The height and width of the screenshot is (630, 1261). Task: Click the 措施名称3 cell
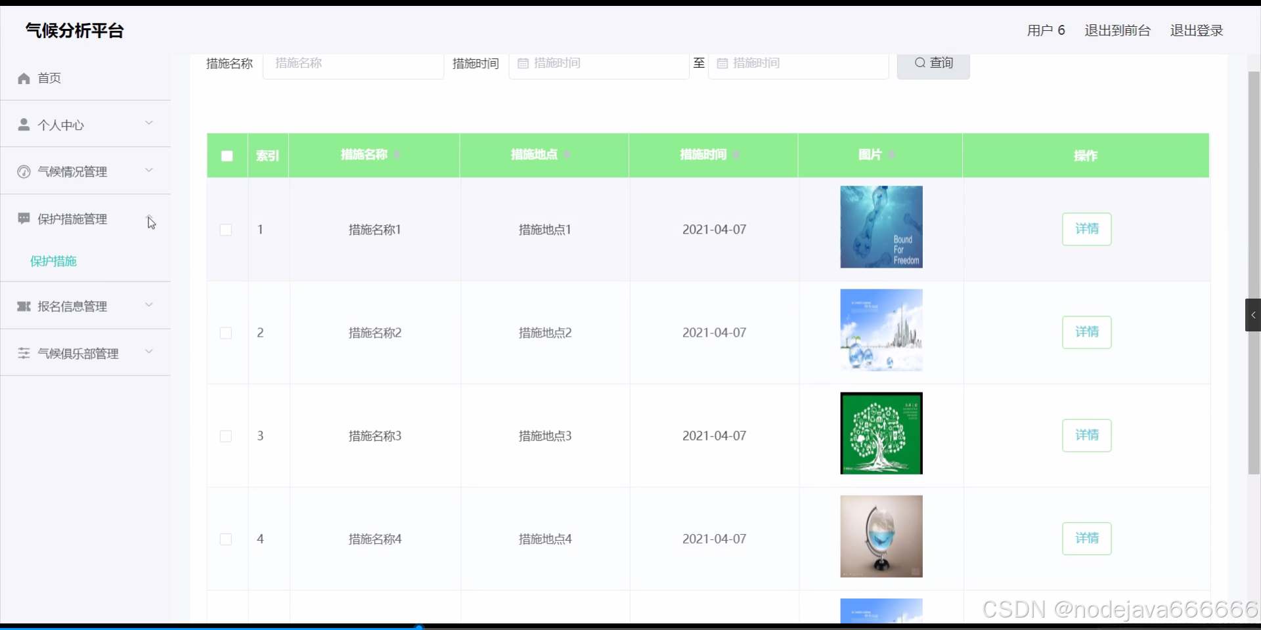375,436
